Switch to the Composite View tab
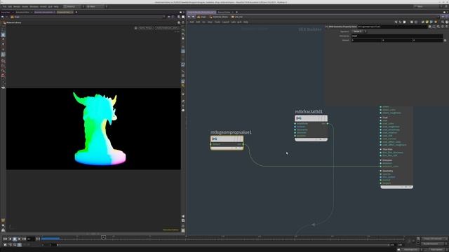 click(64, 13)
